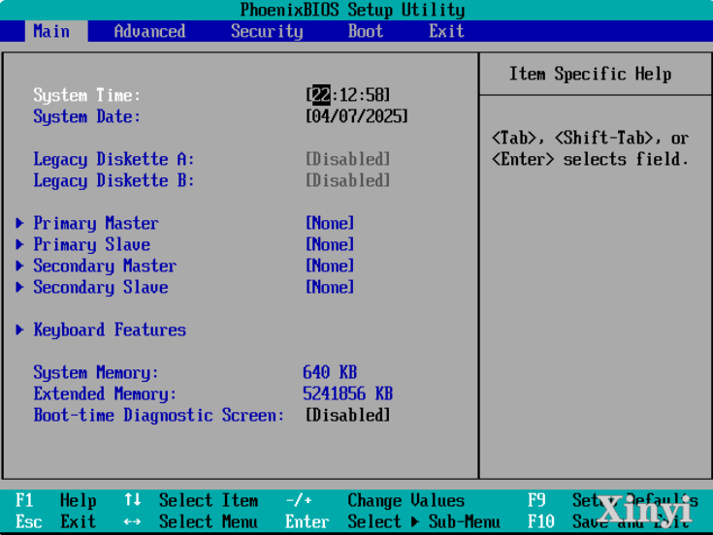Click the F1 Help hint
The width and height of the screenshot is (713, 535).
coord(56,500)
